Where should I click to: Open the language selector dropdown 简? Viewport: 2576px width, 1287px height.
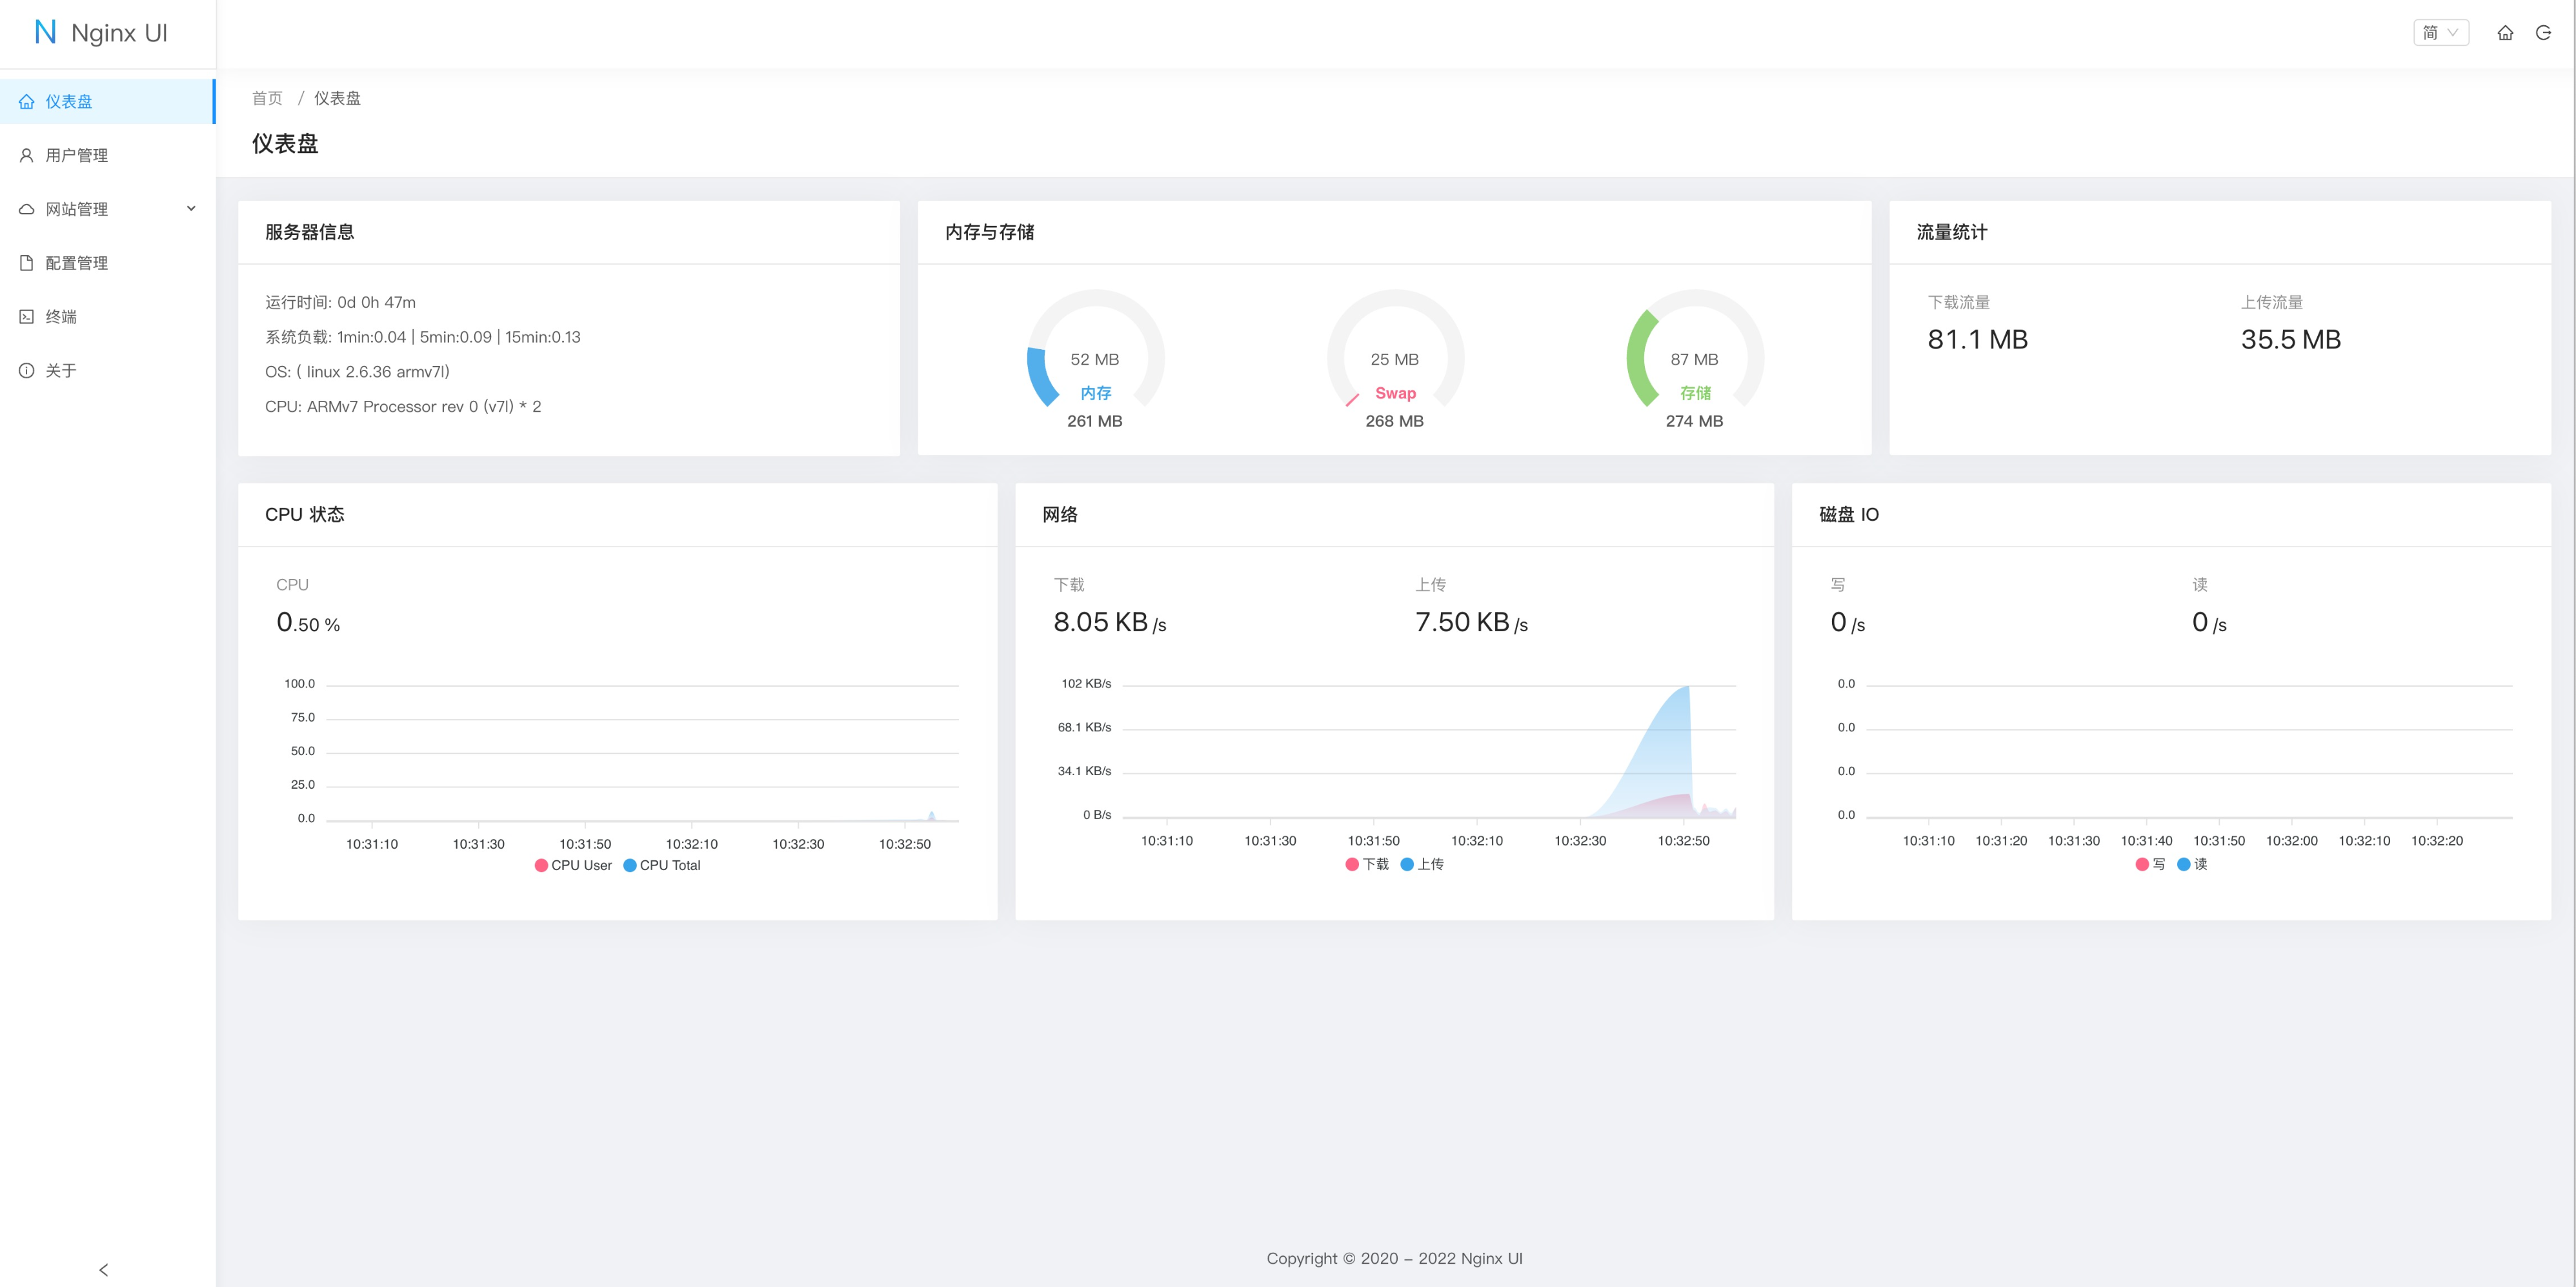point(2440,33)
